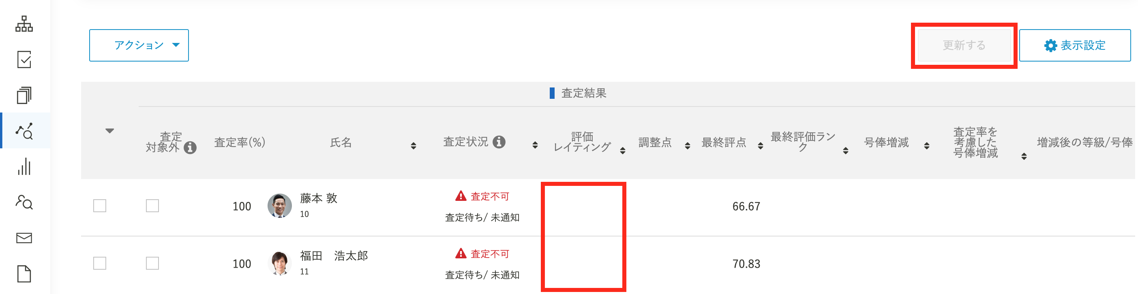Open the checklist task sidebar icon

(x=24, y=60)
